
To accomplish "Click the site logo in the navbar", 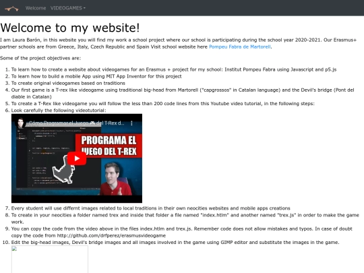I will point(11,9).
